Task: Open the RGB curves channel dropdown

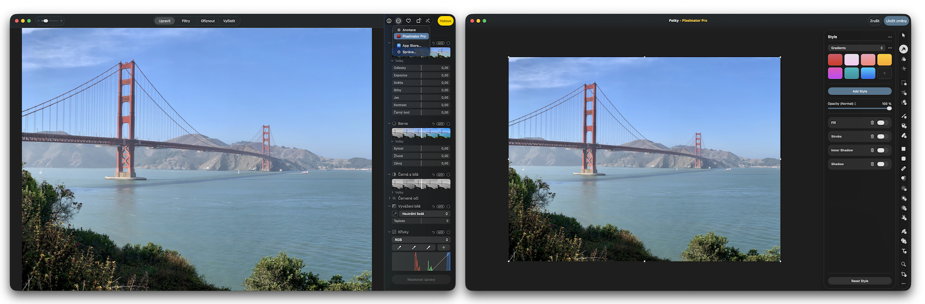Action: (x=421, y=240)
